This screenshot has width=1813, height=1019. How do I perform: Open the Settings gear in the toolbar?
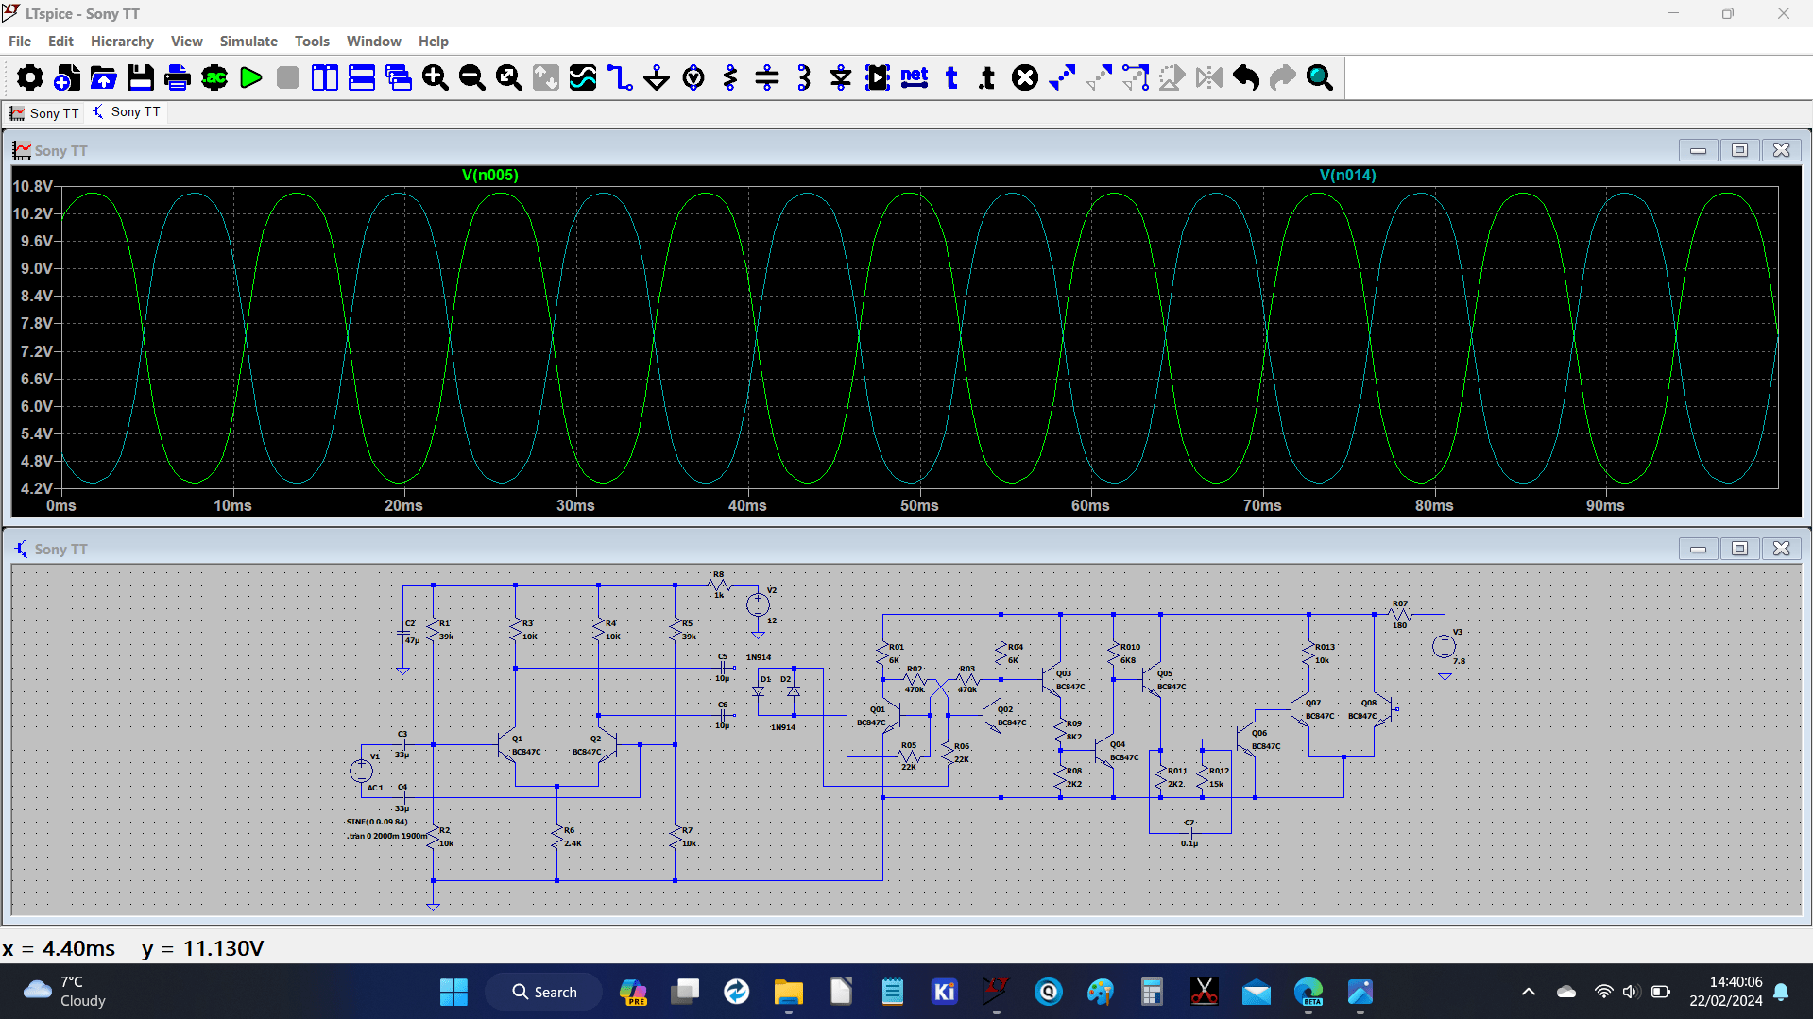29,77
